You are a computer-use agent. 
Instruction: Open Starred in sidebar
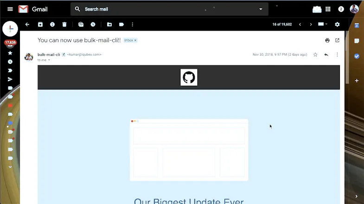point(10,53)
